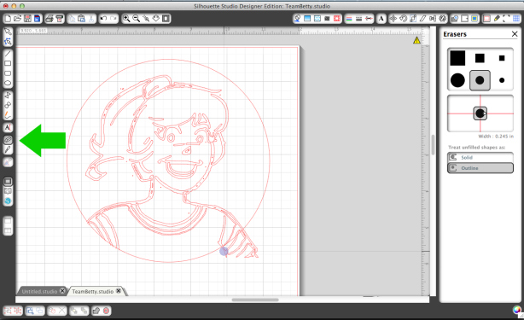Zoom out with the minus magnifier
This screenshot has height=320, width=524.
pos(136,19)
